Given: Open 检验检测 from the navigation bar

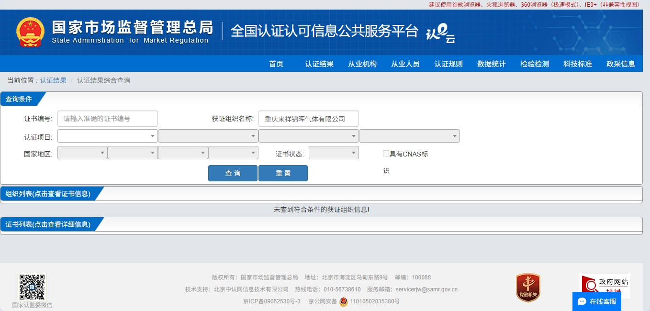Looking at the screenshot, I should click(535, 64).
